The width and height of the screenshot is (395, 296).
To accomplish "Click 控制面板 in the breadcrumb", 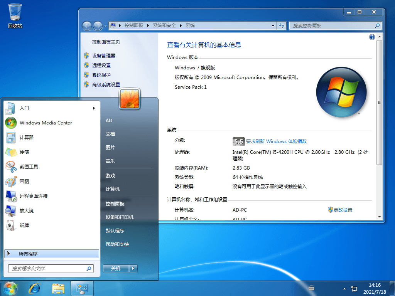I will pyautogui.click(x=134, y=25).
